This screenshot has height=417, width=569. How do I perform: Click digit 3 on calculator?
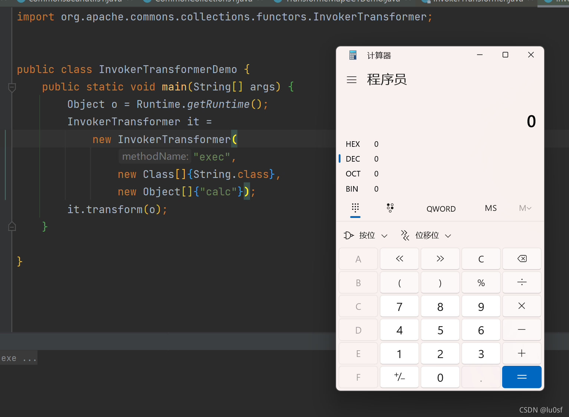[x=481, y=354]
